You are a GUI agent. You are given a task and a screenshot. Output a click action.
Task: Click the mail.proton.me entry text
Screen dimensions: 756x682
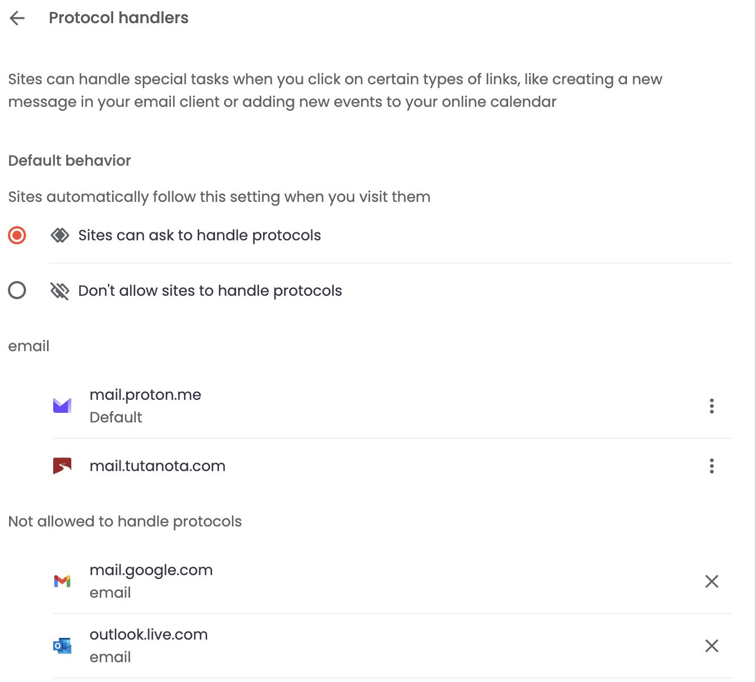145,395
